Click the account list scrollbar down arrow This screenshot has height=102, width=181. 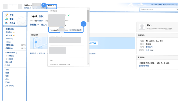click(88, 63)
